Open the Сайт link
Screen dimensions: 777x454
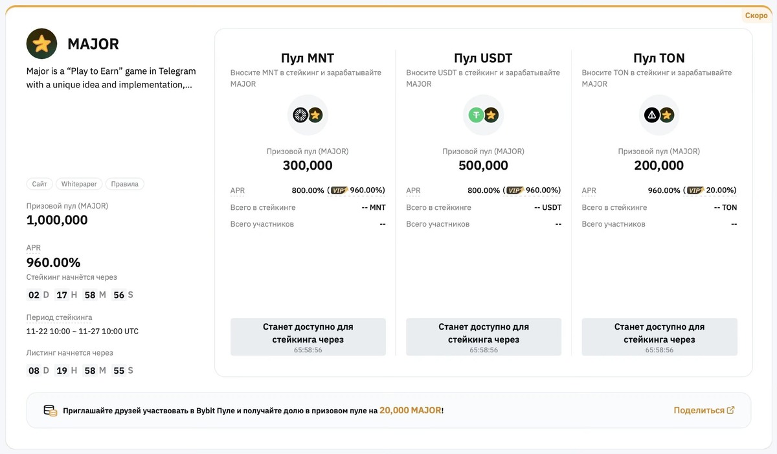click(39, 183)
